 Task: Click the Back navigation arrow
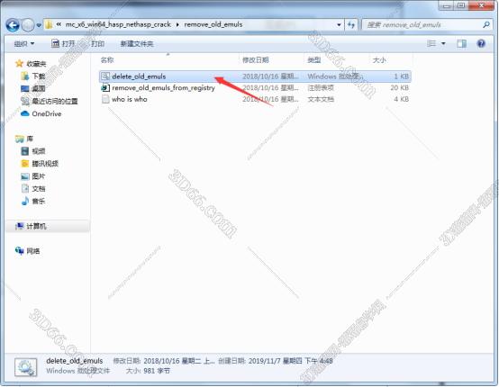[x=13, y=25]
